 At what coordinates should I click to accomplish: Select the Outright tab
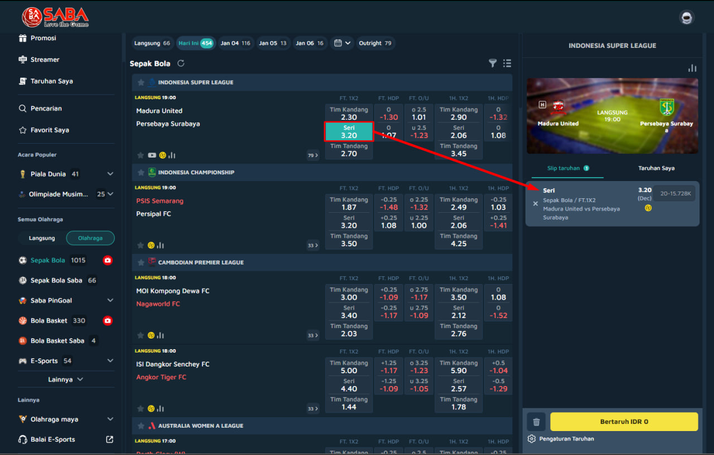pos(375,43)
